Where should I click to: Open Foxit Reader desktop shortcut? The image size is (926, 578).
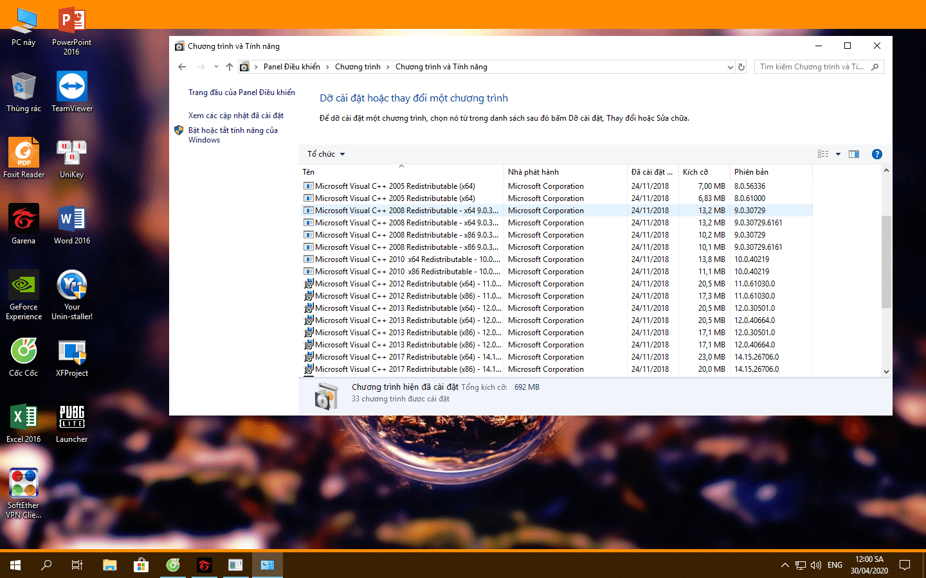24,158
